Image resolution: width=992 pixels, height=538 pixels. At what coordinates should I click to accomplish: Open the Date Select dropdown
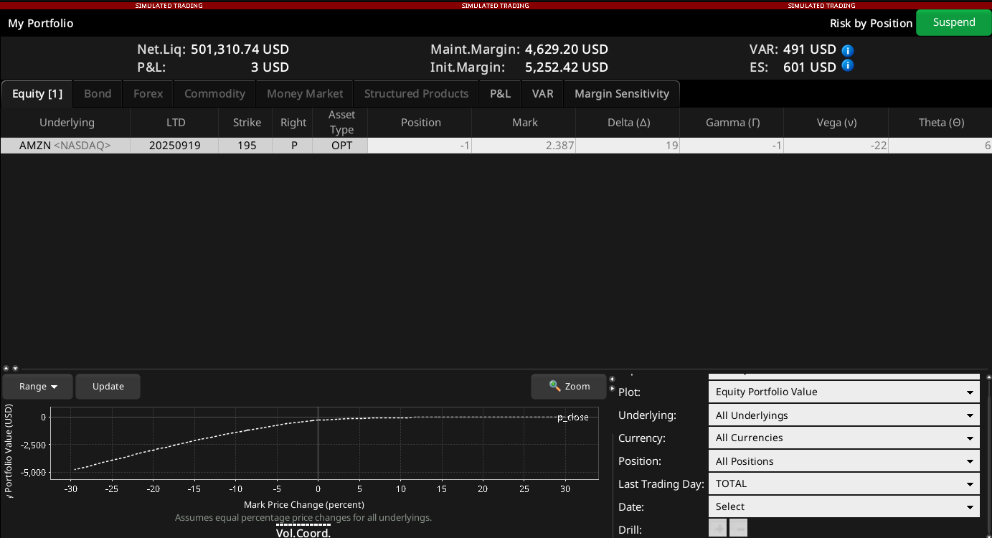point(844,506)
